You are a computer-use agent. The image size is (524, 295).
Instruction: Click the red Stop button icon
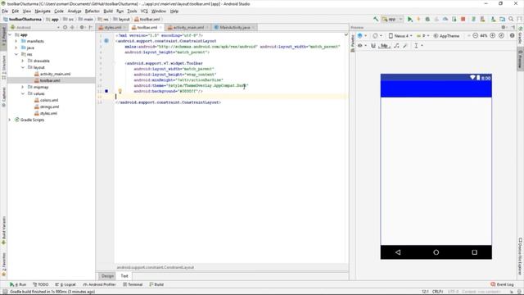click(x=463, y=20)
